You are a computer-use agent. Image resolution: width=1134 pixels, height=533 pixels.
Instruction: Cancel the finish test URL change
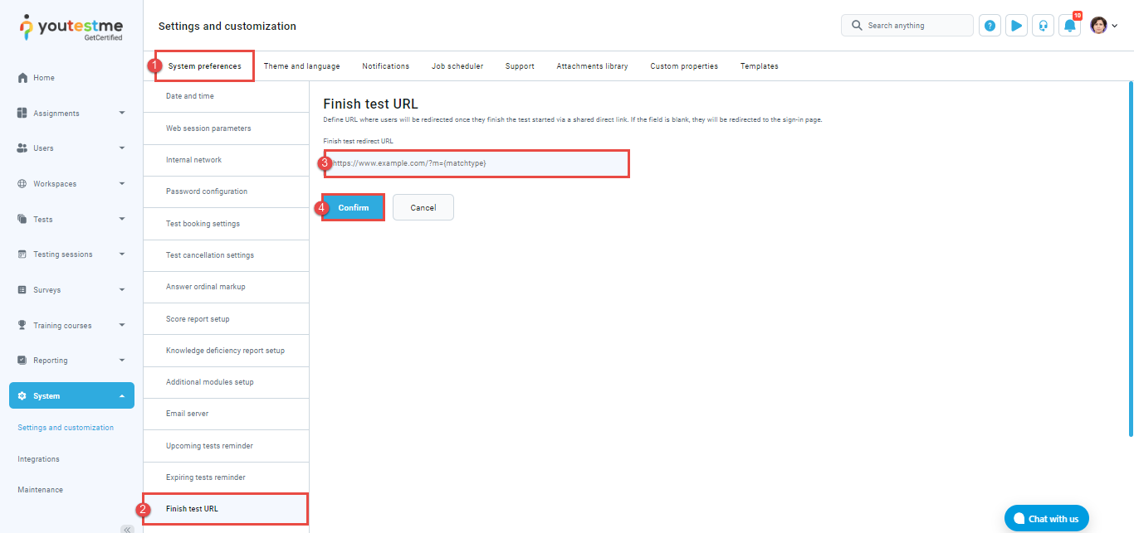pos(423,207)
